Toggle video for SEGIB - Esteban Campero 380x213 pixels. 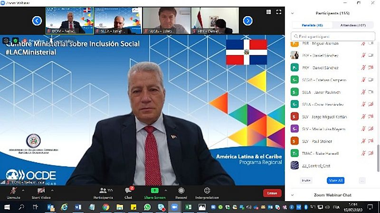(x=370, y=80)
